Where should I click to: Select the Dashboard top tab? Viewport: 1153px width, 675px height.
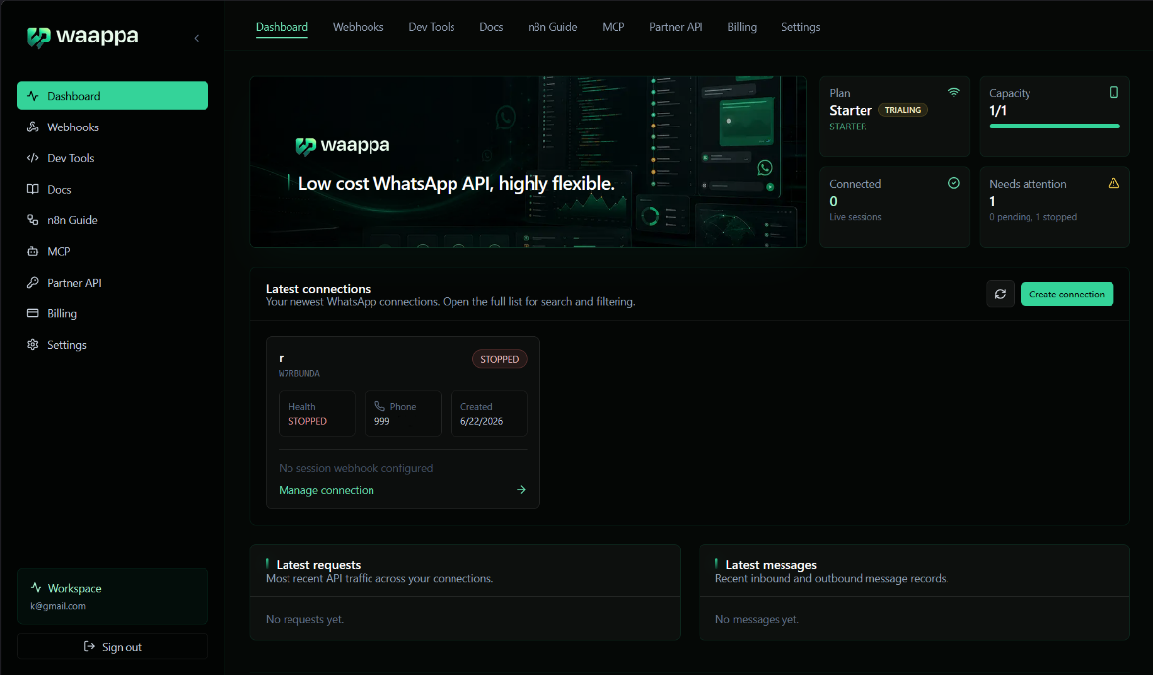coord(282,27)
